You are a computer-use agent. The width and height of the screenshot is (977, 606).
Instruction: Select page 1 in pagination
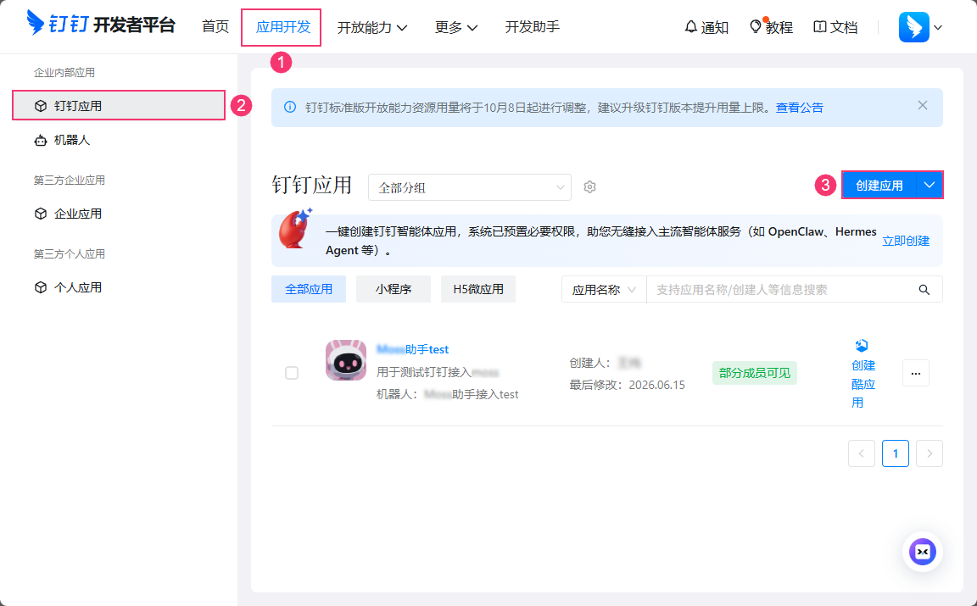[x=896, y=453]
